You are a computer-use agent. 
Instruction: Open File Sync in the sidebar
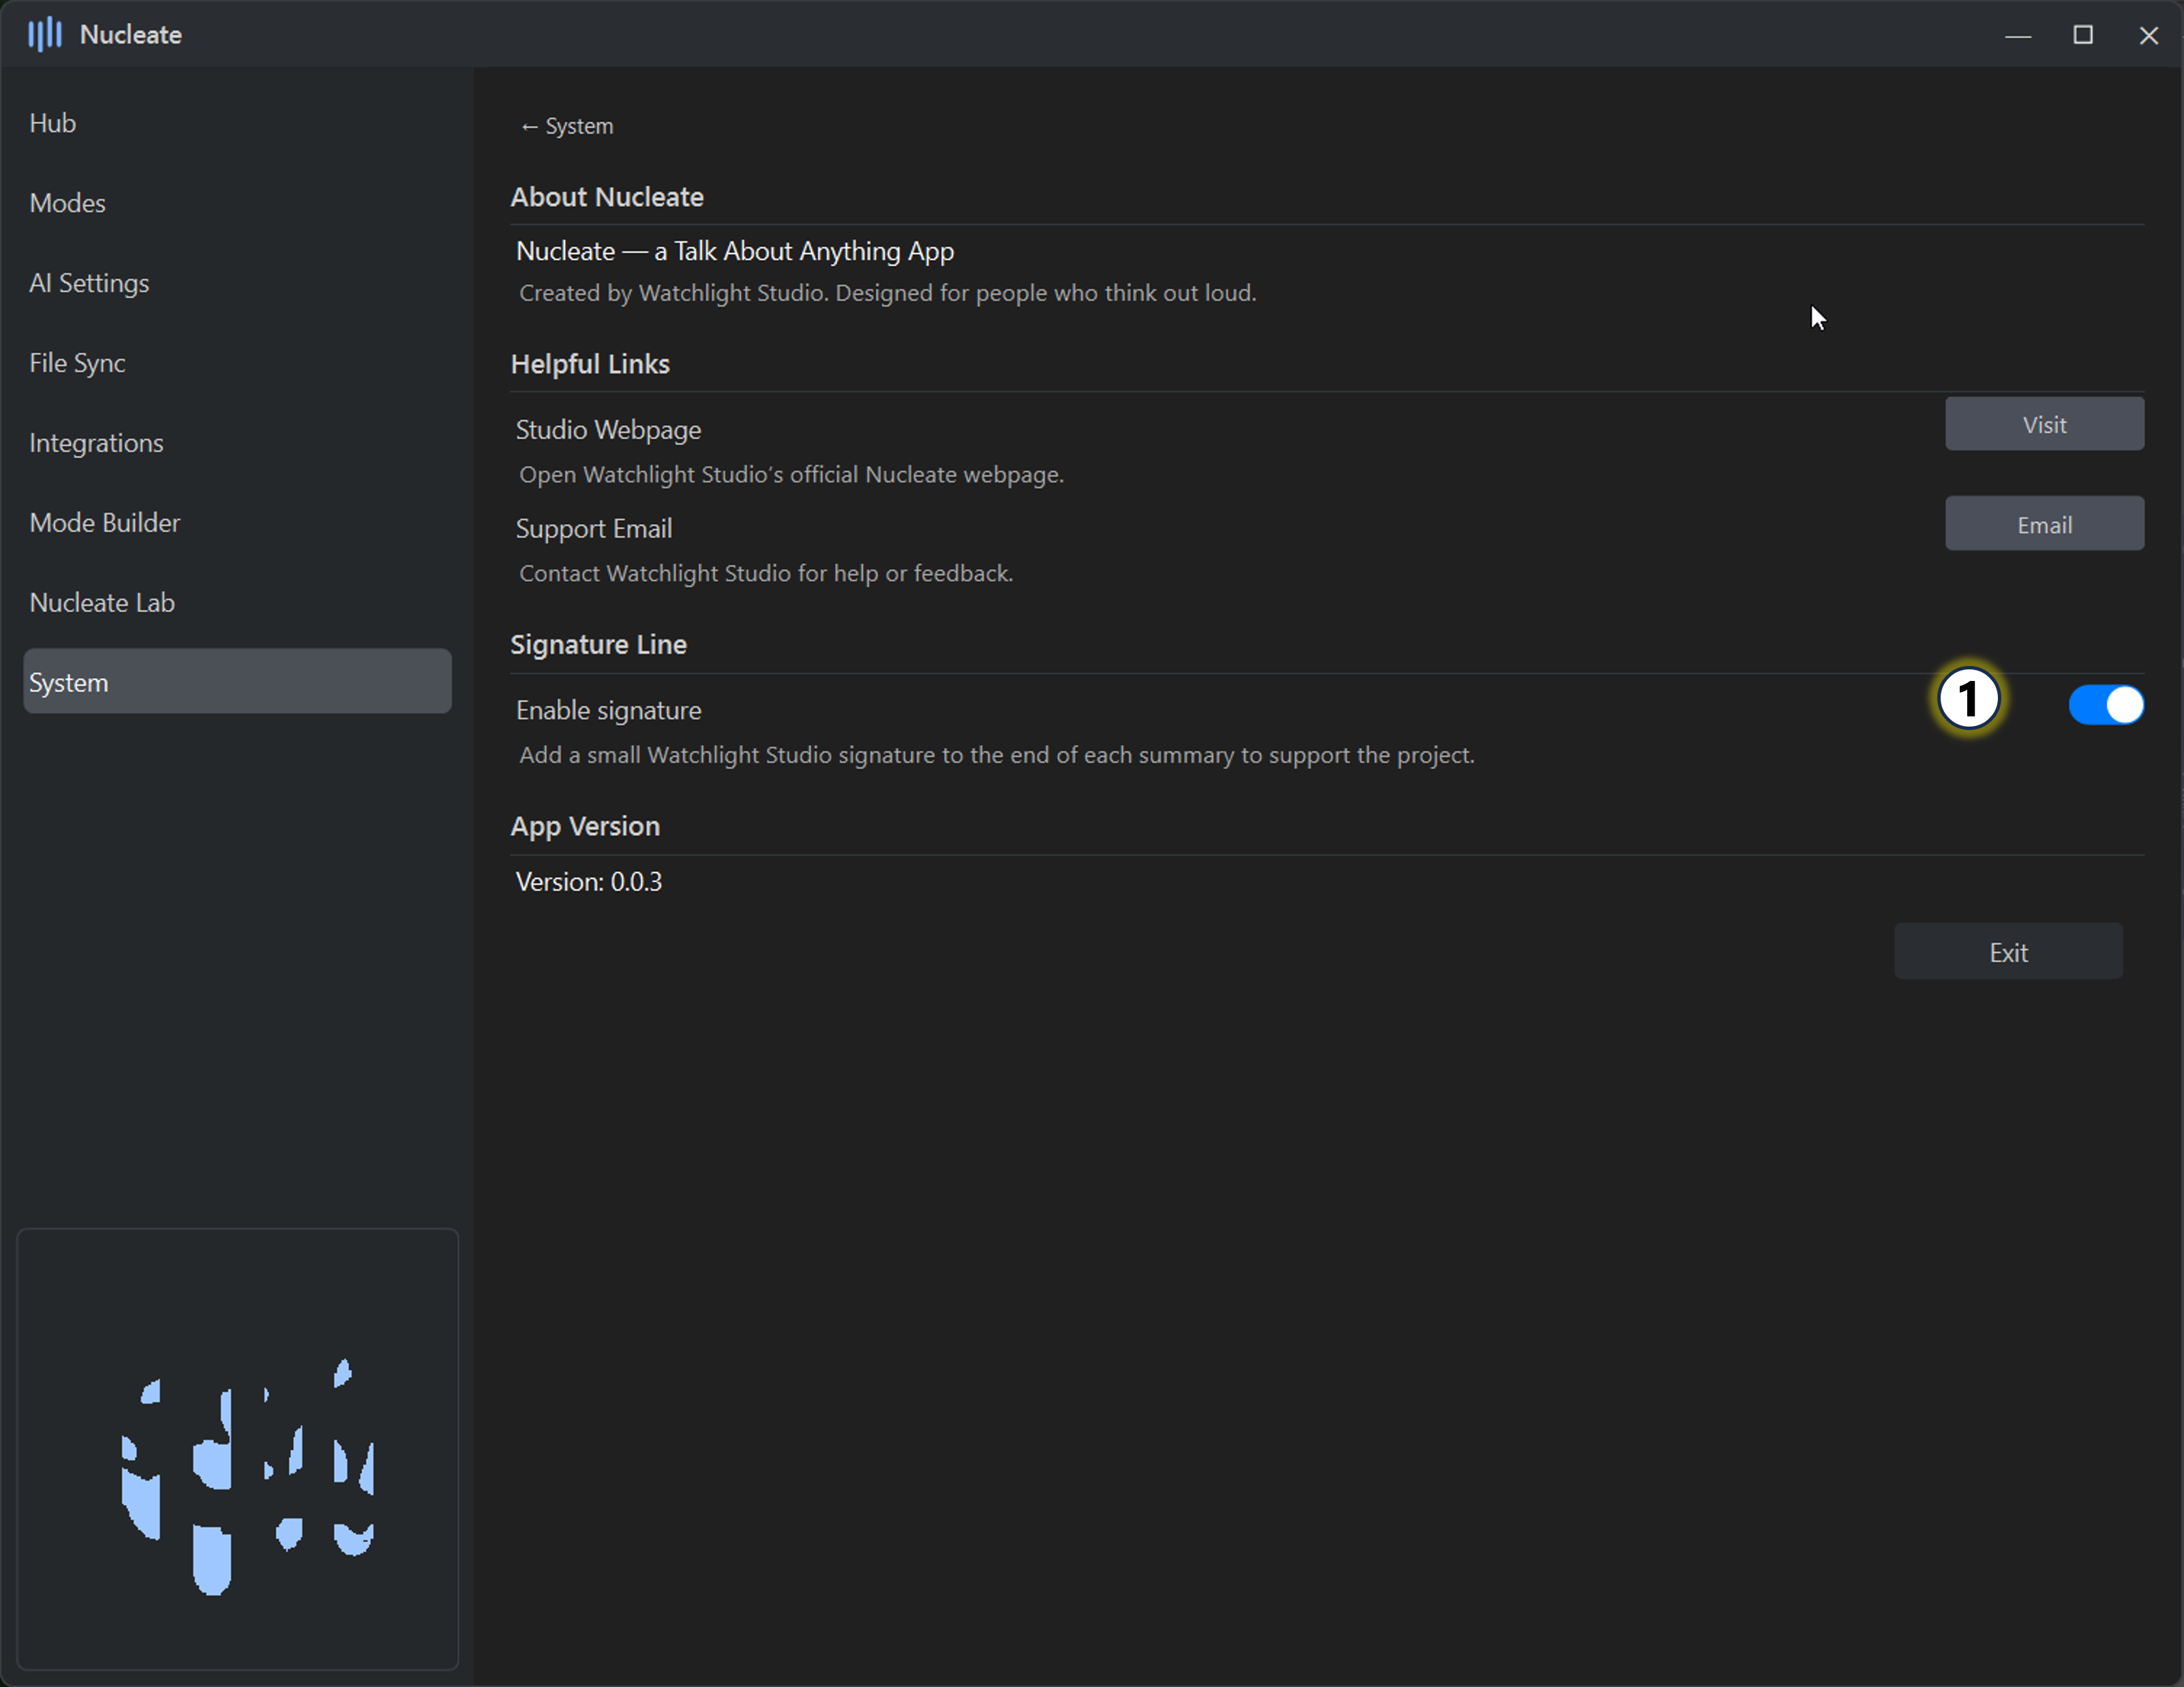[77, 363]
